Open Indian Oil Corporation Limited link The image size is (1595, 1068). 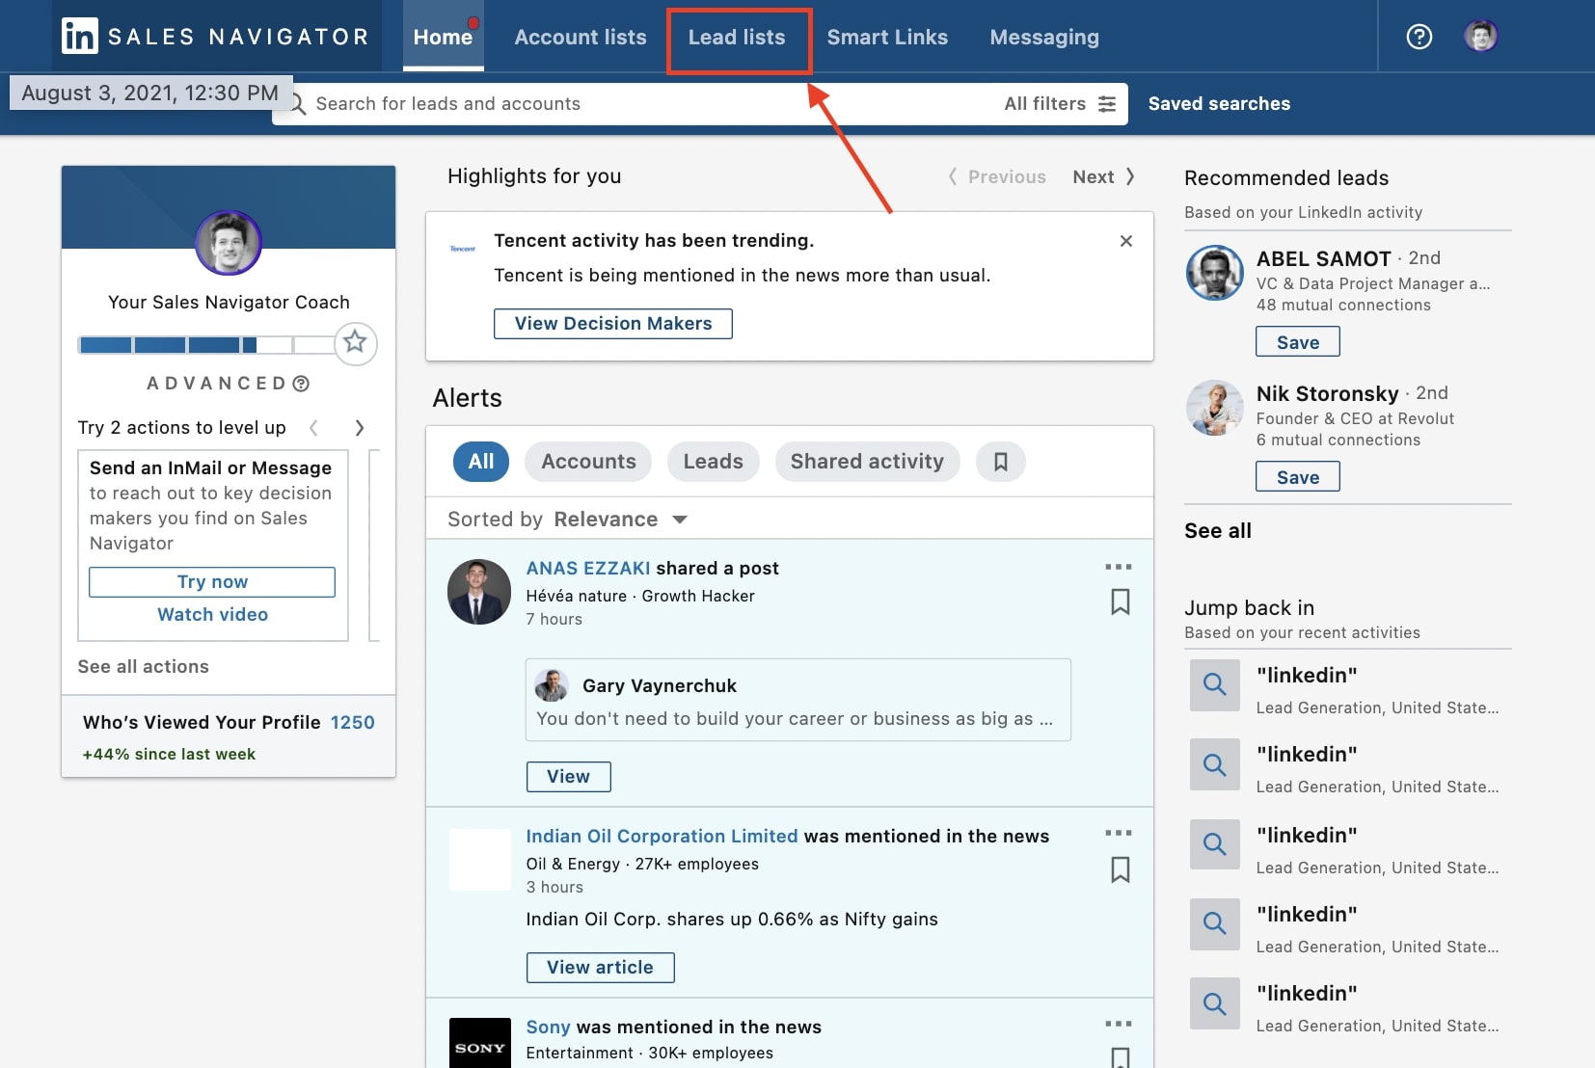tap(662, 837)
